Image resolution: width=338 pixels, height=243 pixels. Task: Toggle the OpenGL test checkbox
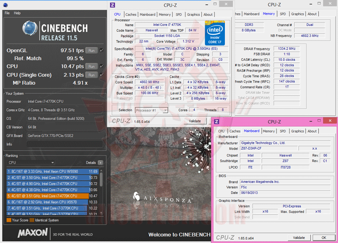[x=101, y=50]
